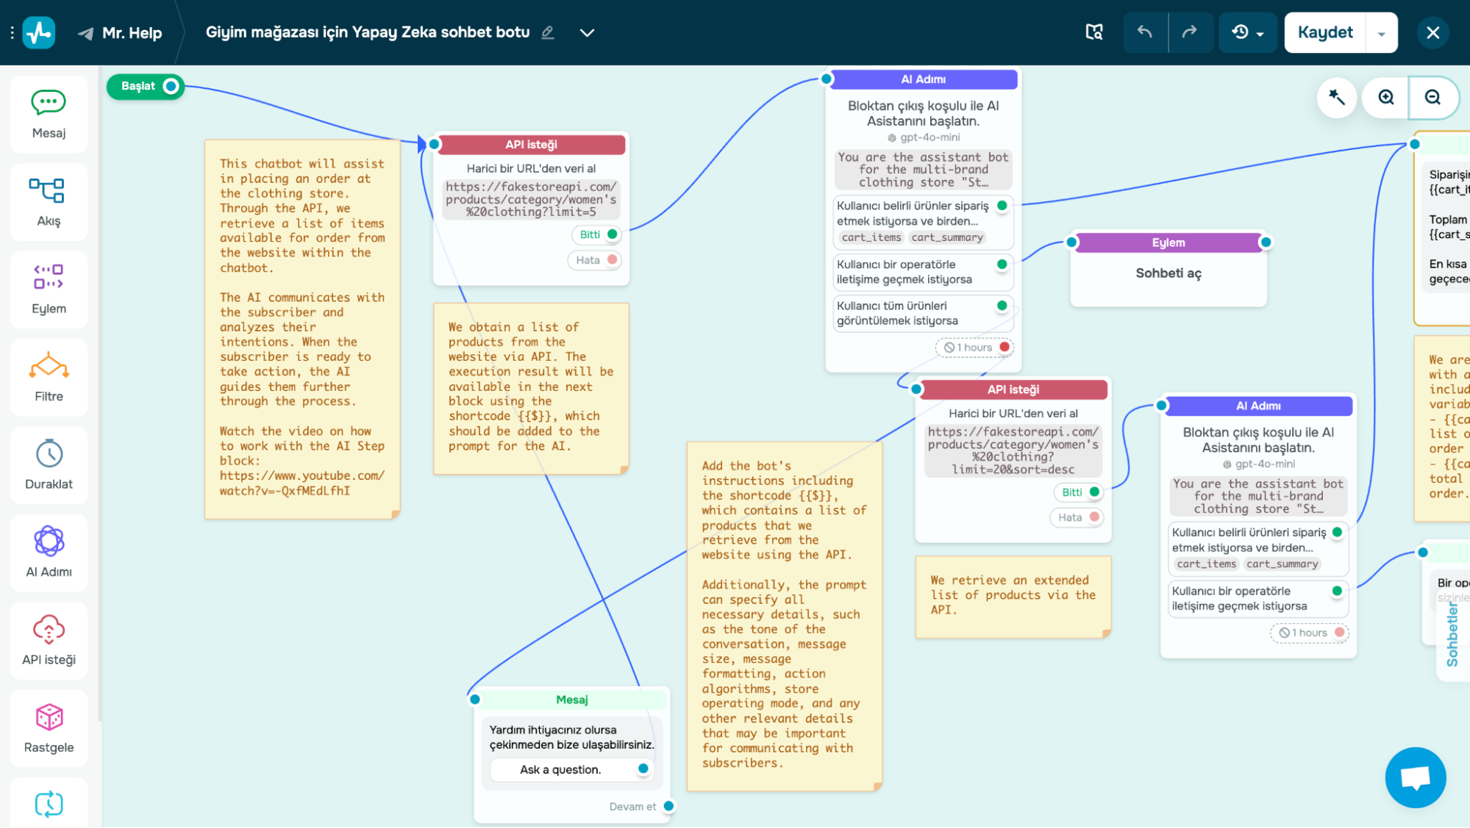The image size is (1470, 828).
Task: Select the Mesaj block in sidebar
Action: click(x=49, y=114)
